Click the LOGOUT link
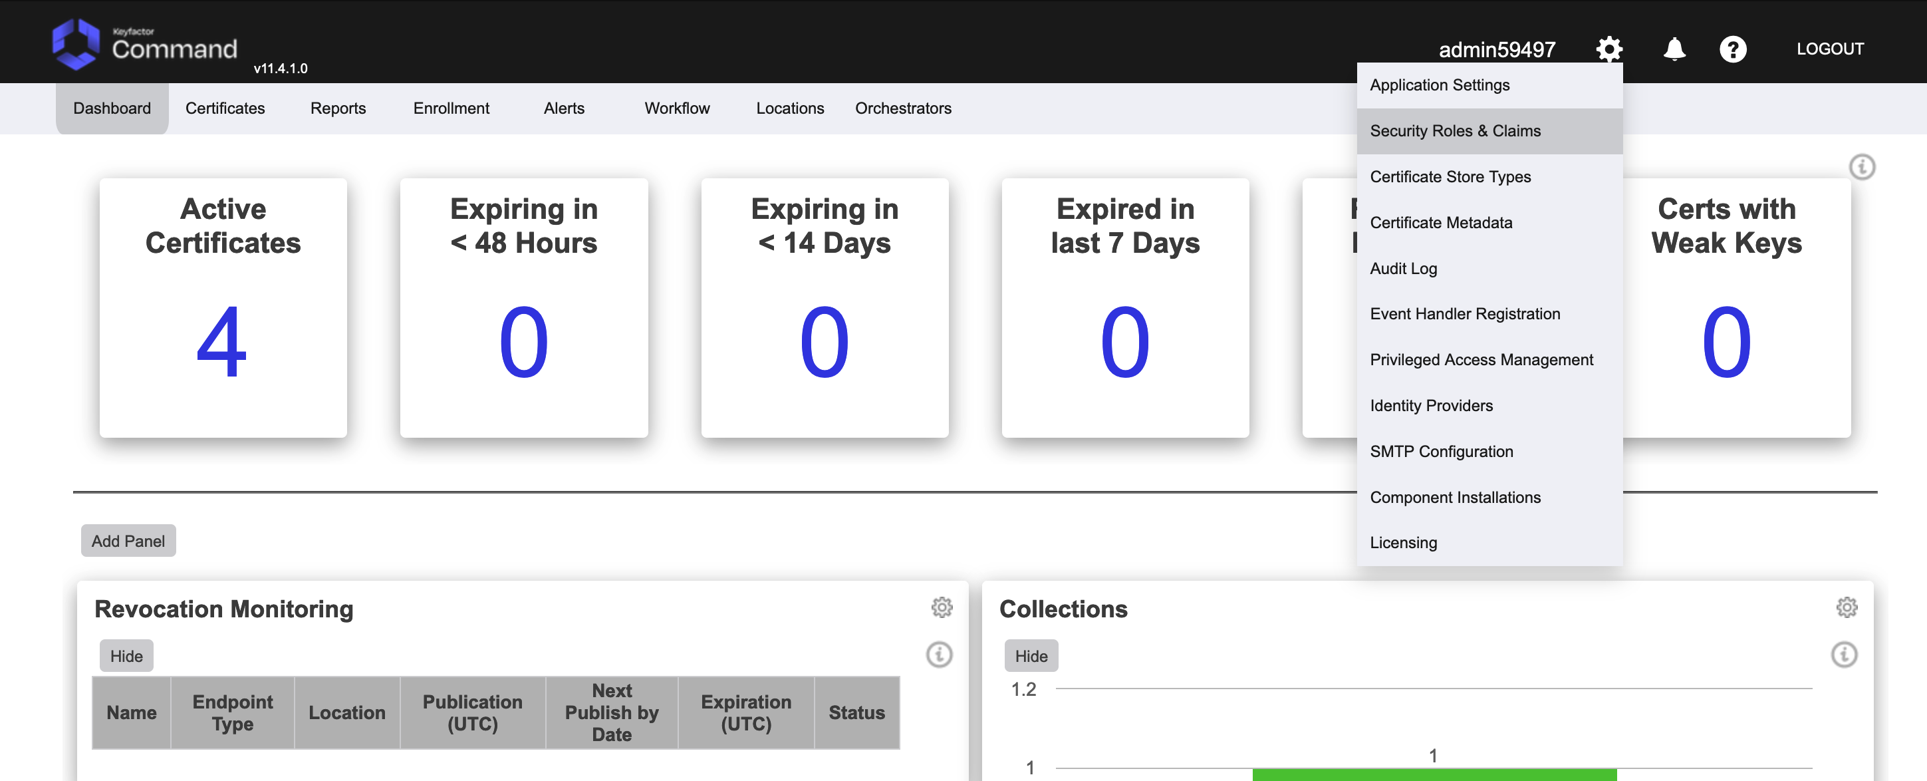The image size is (1927, 781). click(1829, 49)
